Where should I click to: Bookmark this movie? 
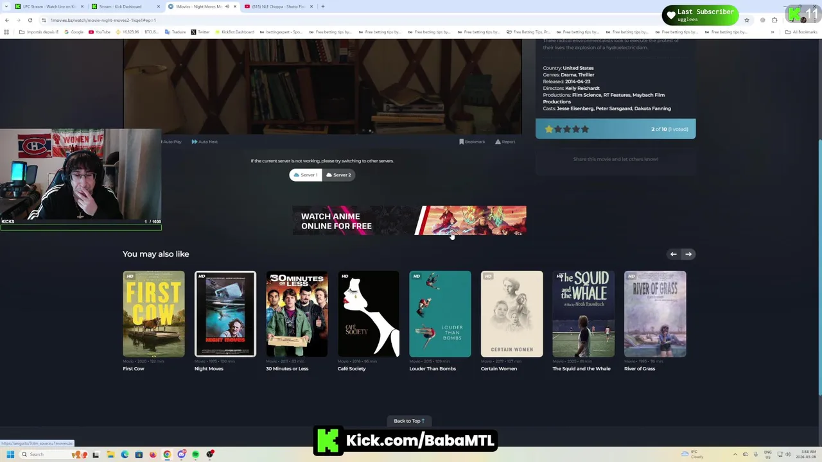pos(472,142)
